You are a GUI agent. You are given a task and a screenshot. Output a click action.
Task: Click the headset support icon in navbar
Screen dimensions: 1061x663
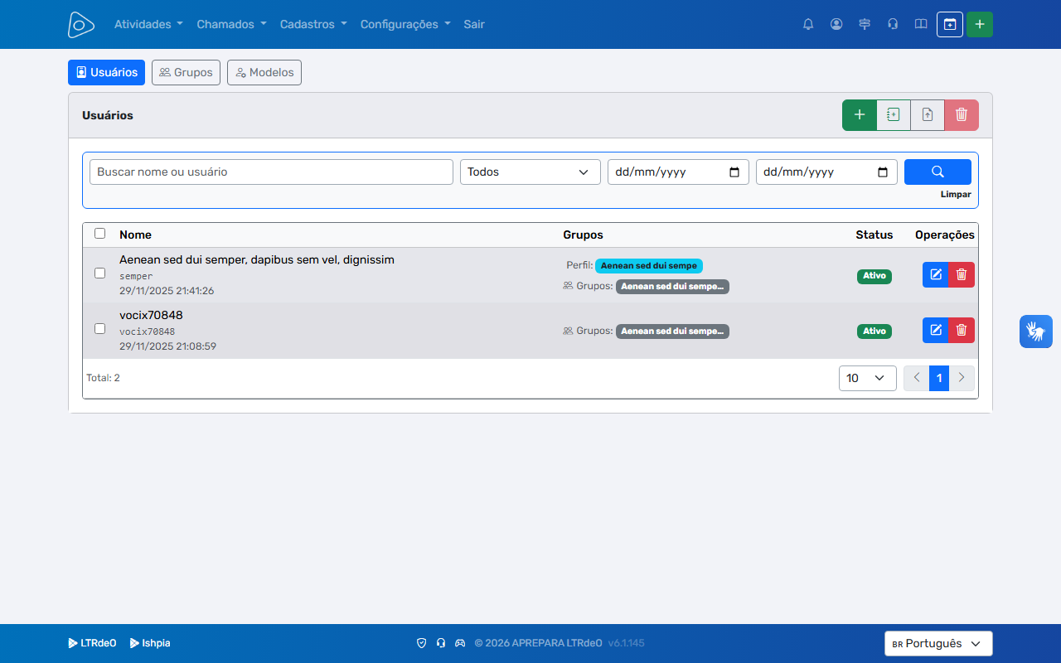tap(893, 24)
